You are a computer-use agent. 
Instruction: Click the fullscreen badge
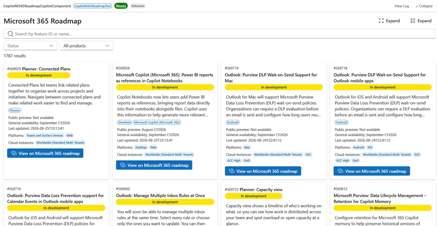pos(138,6)
